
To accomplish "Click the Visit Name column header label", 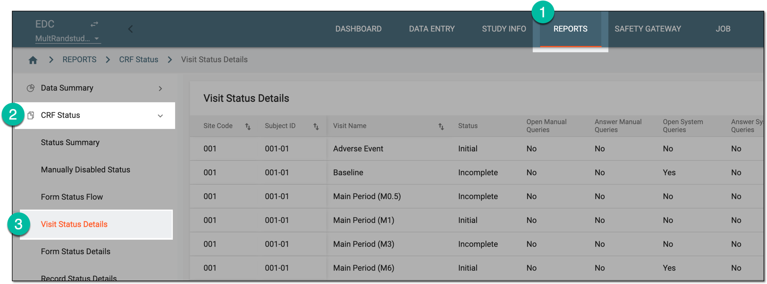I will click(350, 126).
